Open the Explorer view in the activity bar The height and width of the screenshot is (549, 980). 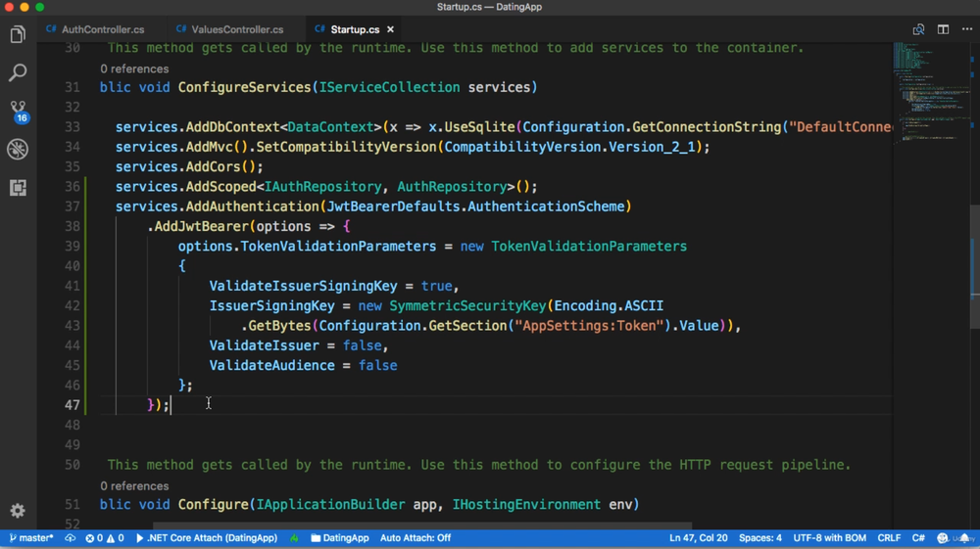(x=18, y=34)
